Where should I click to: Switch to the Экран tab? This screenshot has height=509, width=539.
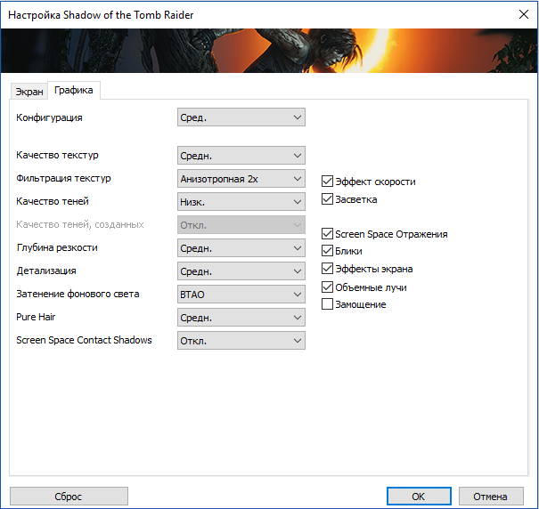pyautogui.click(x=29, y=92)
